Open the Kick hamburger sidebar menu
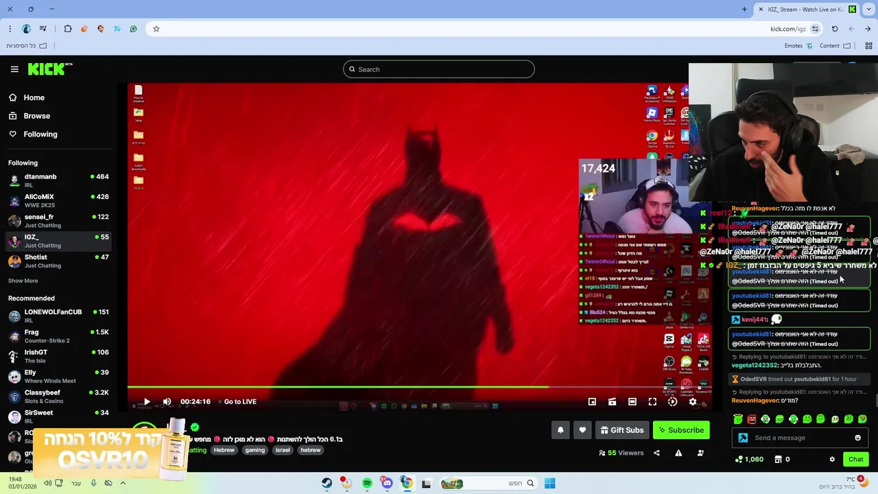Screen dimensions: 878x494 coord(14,69)
